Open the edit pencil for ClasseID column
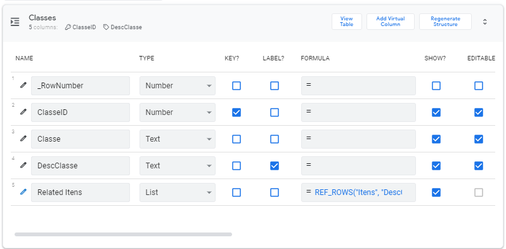This screenshot has width=506, height=249. coord(23,112)
